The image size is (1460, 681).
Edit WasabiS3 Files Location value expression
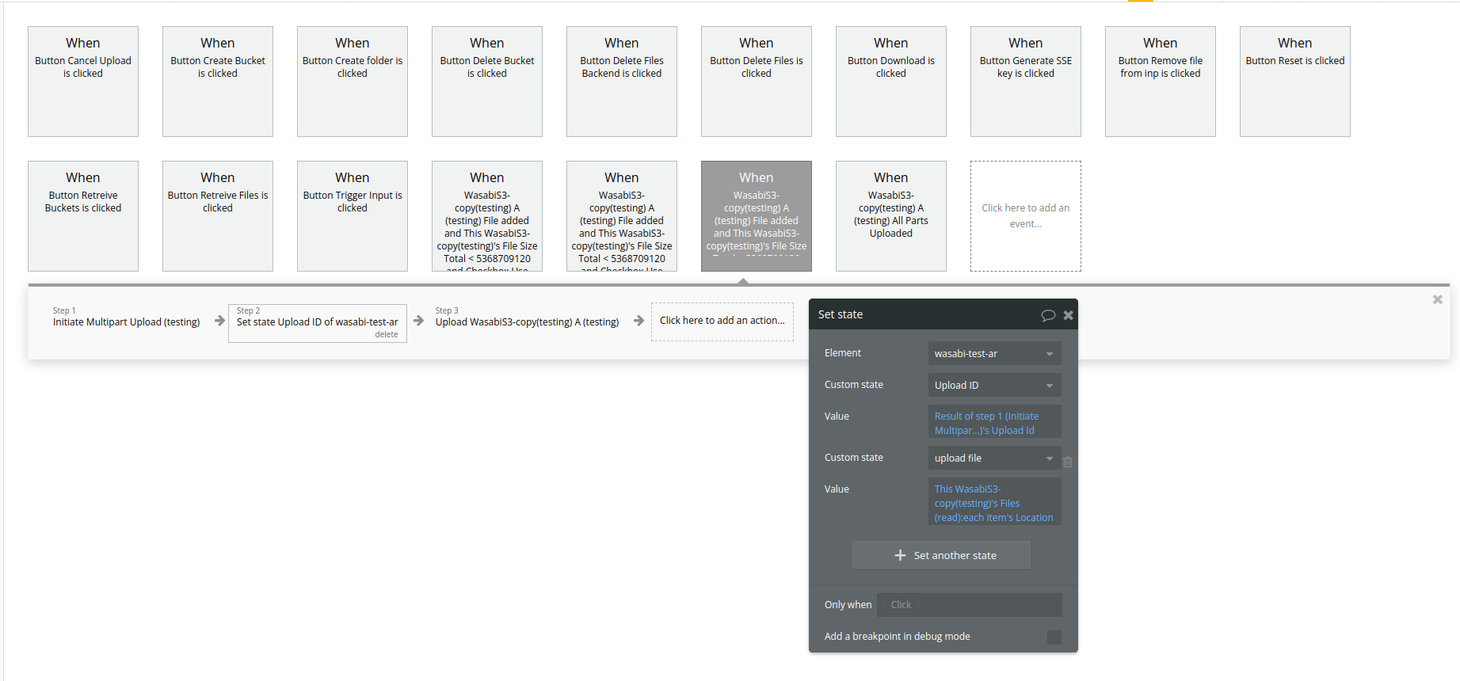pyautogui.click(x=994, y=502)
